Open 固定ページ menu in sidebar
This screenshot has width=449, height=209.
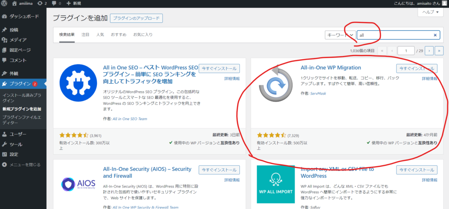23,50
